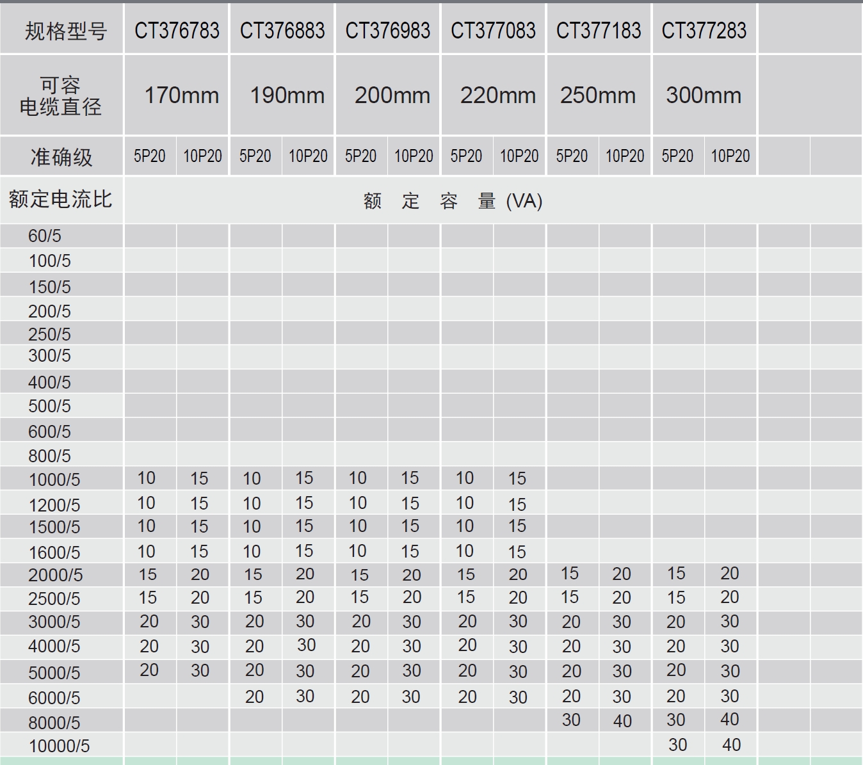The image size is (863, 765).
Task: Select the CT377083 model header
Action: click(x=493, y=30)
